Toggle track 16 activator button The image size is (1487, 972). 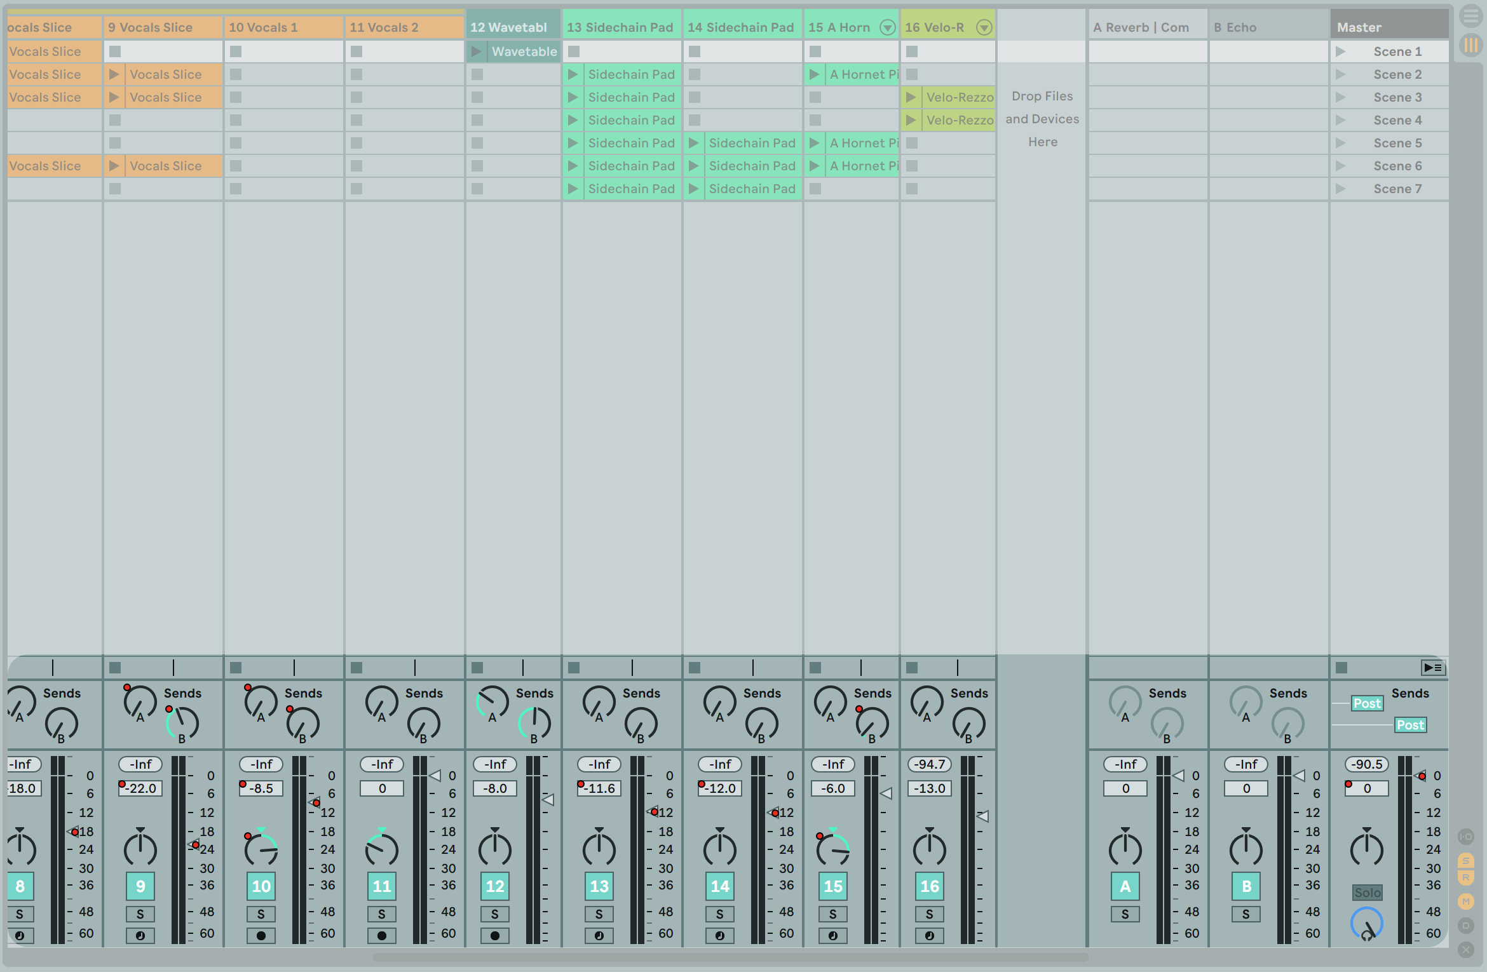(930, 886)
